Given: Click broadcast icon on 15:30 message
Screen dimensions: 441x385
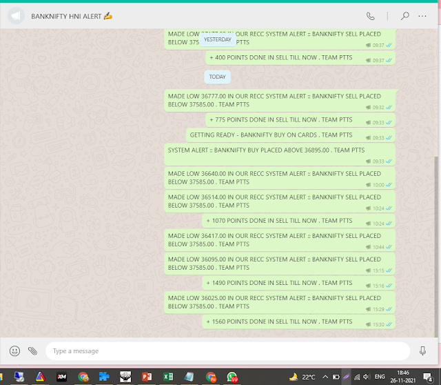Looking at the screenshot, I should point(368,324).
